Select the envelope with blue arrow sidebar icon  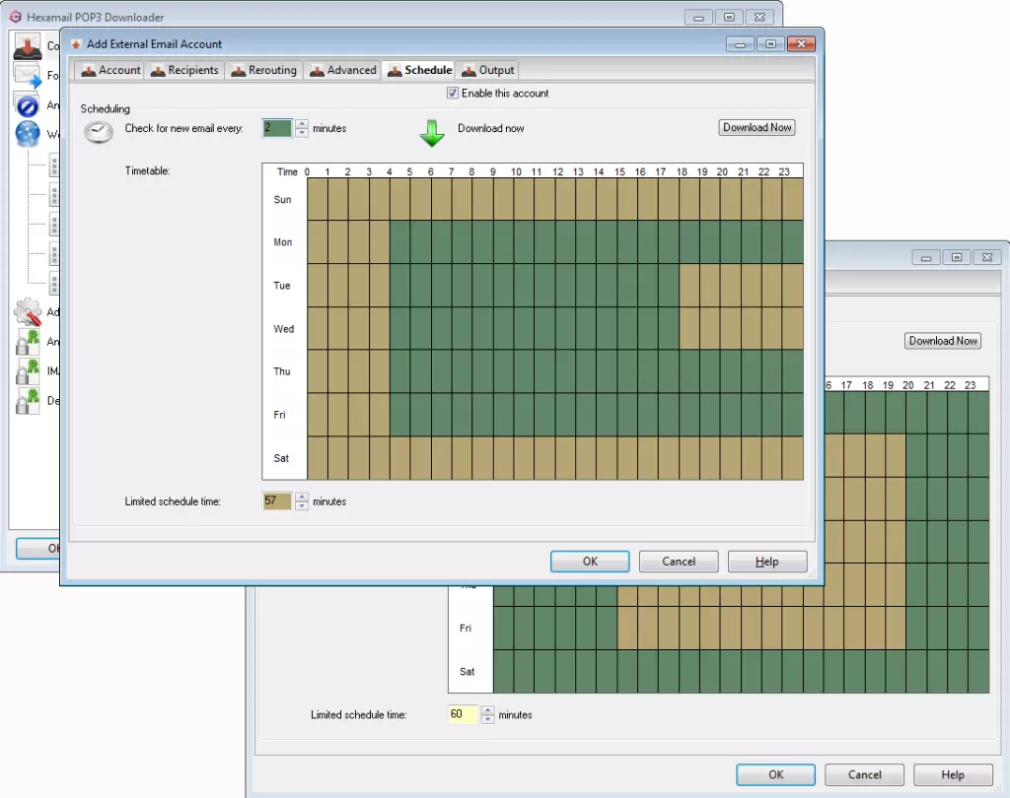point(27,75)
